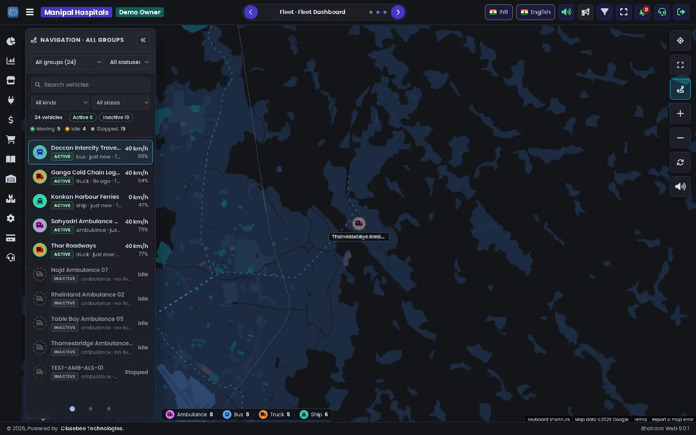Image resolution: width=696 pixels, height=435 pixels.
Task: Open the announcements megaphone icon
Action: [x=586, y=12]
